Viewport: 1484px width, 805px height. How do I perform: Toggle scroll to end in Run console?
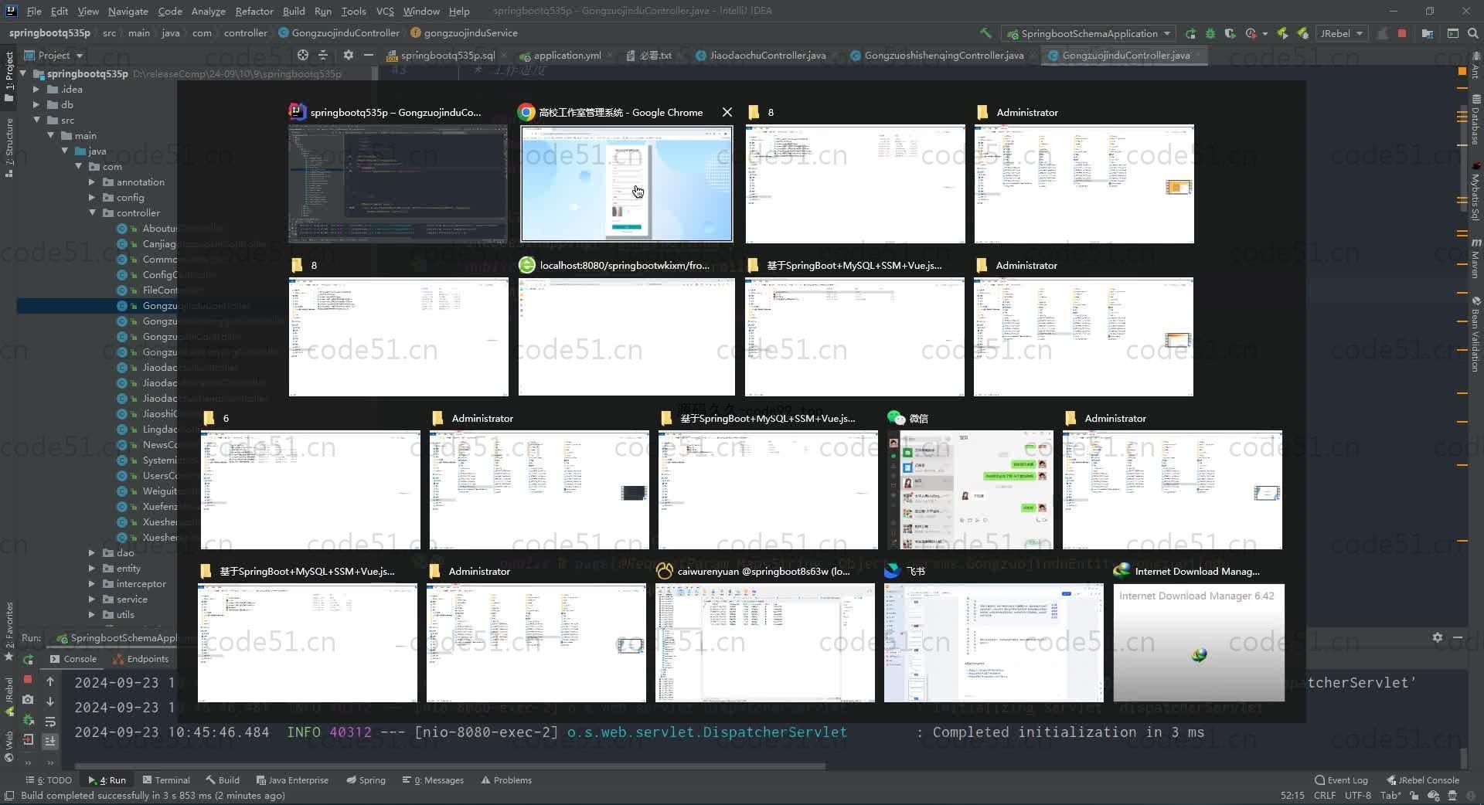[50, 741]
